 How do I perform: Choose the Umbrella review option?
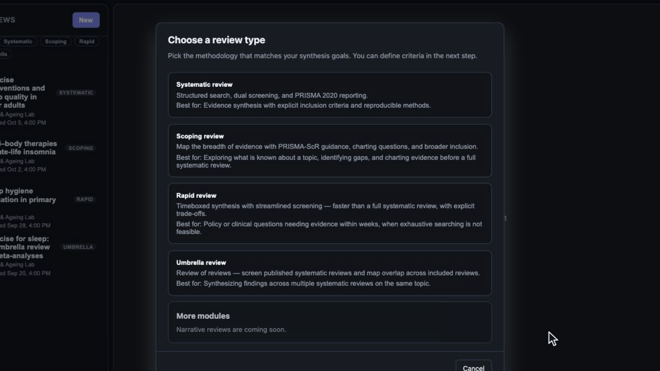329,273
